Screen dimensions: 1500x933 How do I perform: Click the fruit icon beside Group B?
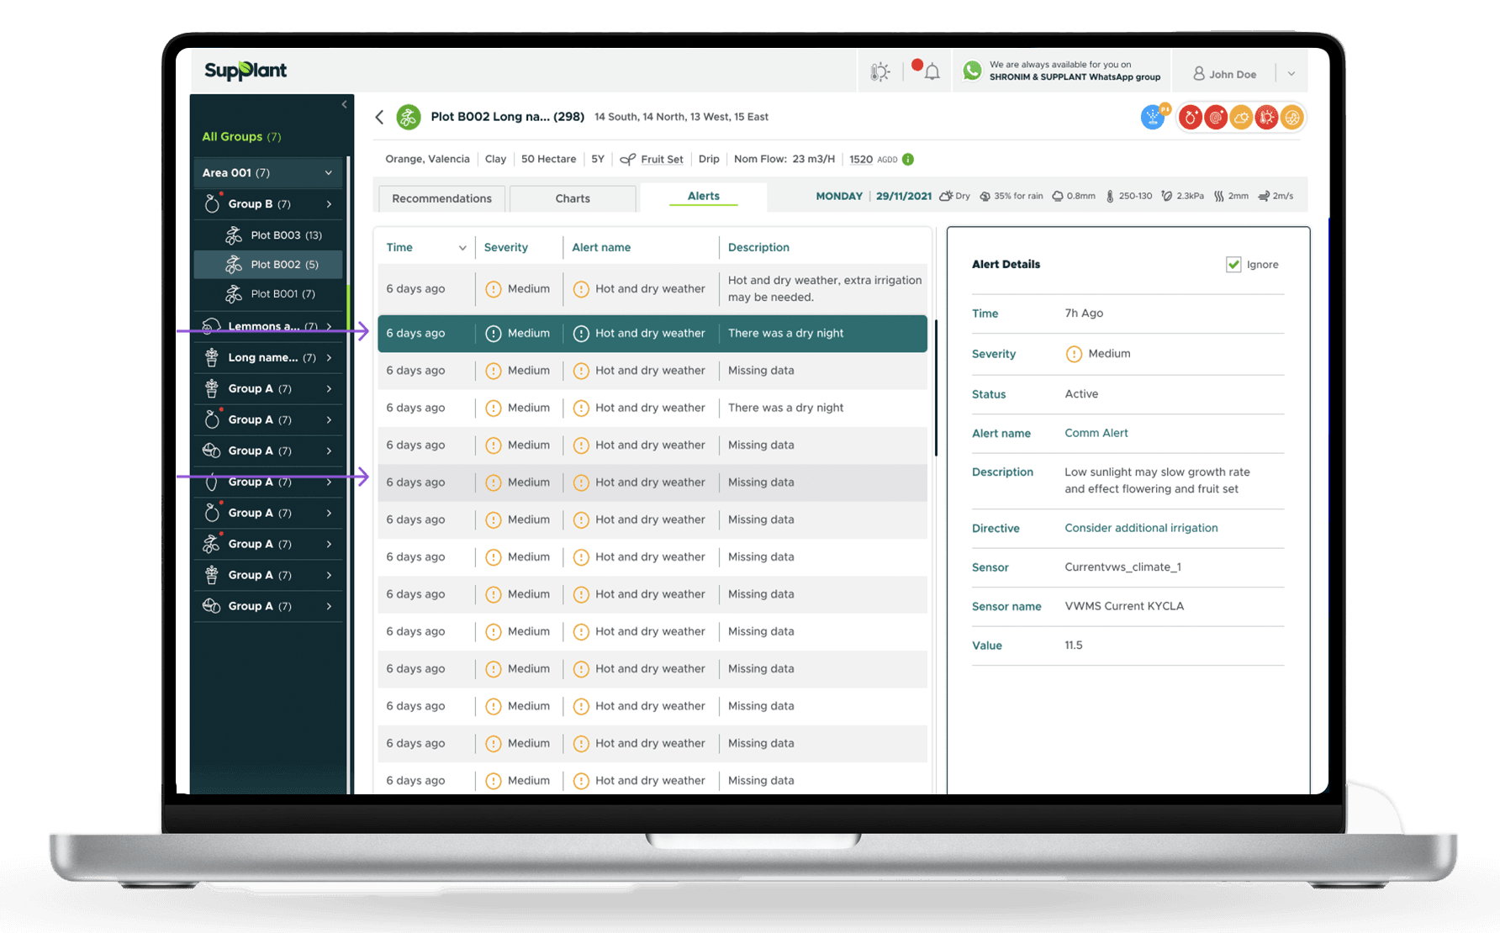(212, 203)
